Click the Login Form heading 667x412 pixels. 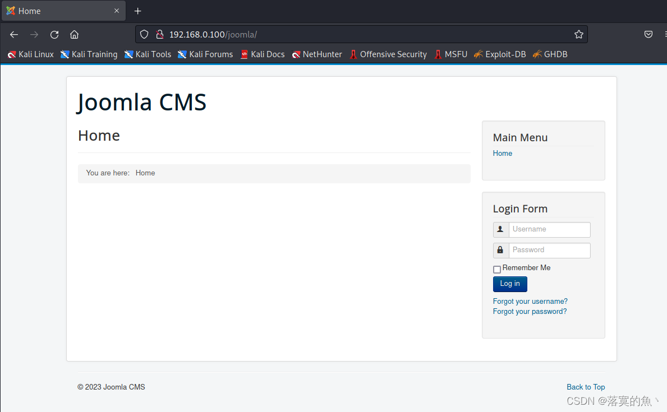[520, 209]
